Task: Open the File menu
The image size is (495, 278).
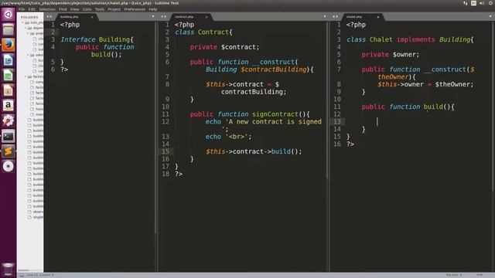Action: point(22,9)
